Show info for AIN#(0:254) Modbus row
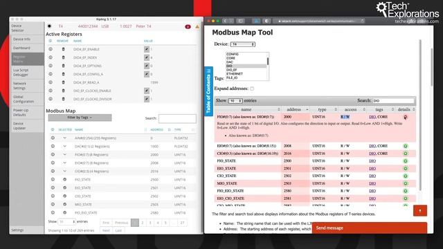443x249 pixels. point(53,138)
